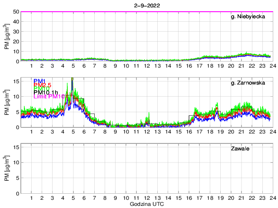Click the blue PM1 legend entry

pyautogui.click(x=40, y=81)
